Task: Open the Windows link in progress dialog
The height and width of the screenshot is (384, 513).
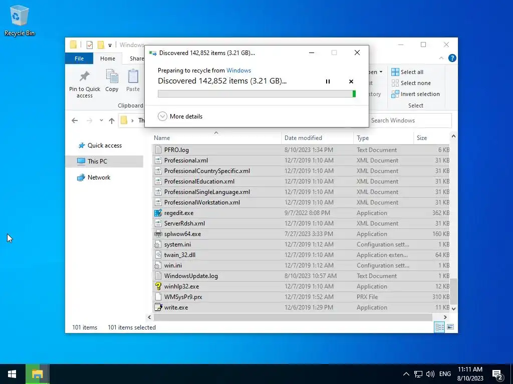Action: coord(238,70)
